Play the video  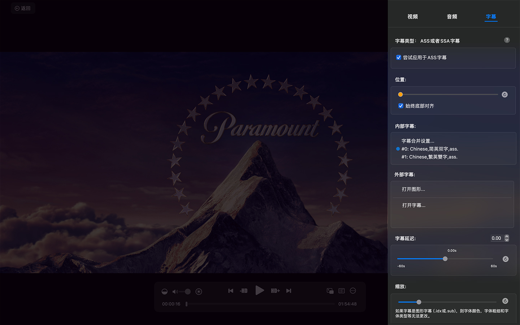coord(260,290)
